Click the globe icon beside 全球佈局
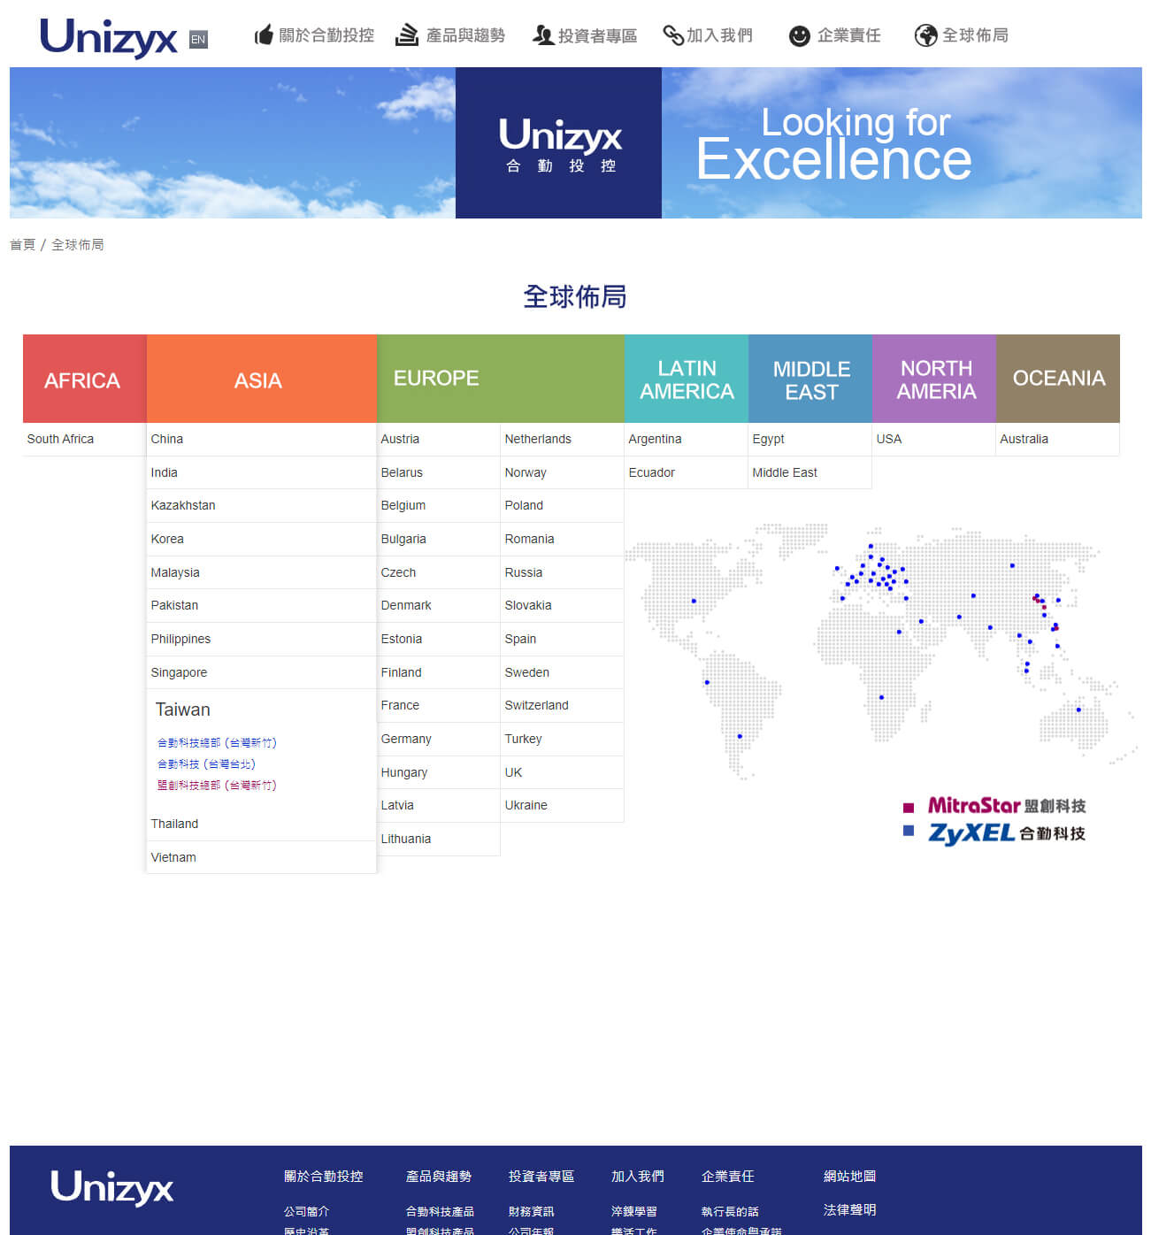1151x1235 pixels. pyautogui.click(x=926, y=35)
